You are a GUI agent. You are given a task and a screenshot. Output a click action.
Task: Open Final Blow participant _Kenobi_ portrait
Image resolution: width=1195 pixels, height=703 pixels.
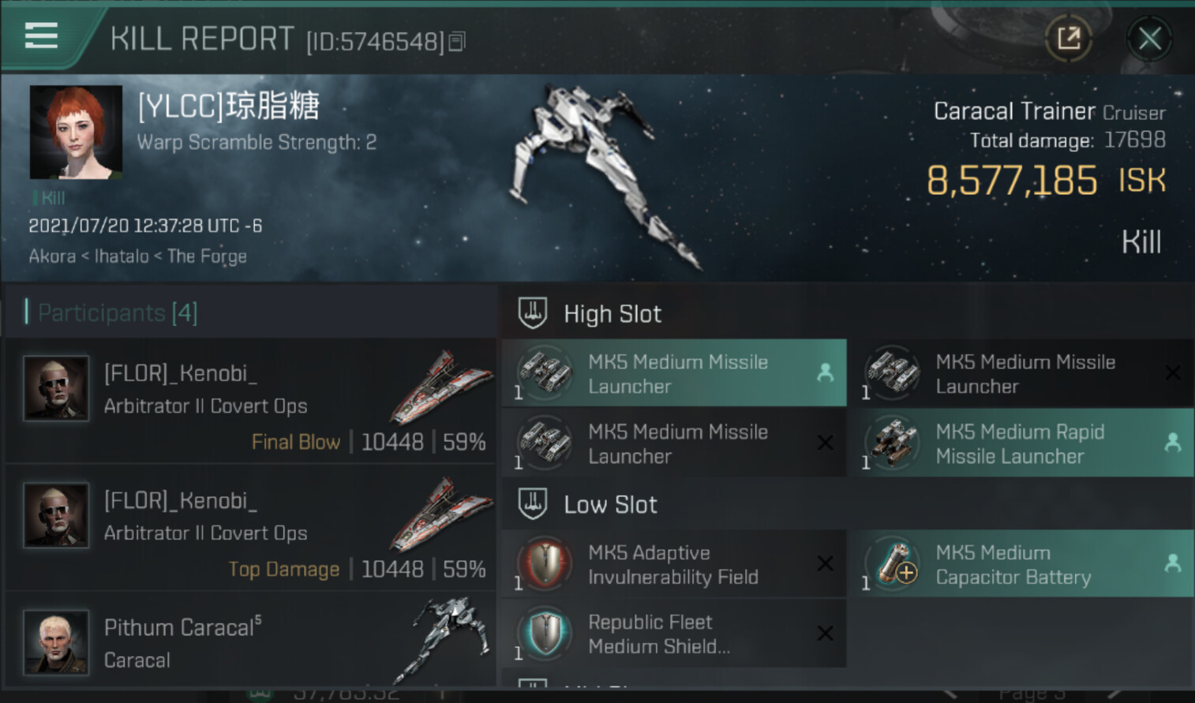(56, 388)
